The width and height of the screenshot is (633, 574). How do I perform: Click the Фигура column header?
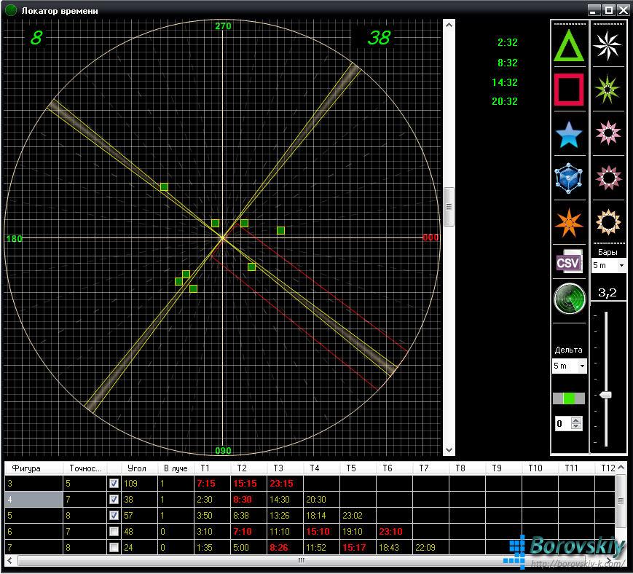pos(34,468)
